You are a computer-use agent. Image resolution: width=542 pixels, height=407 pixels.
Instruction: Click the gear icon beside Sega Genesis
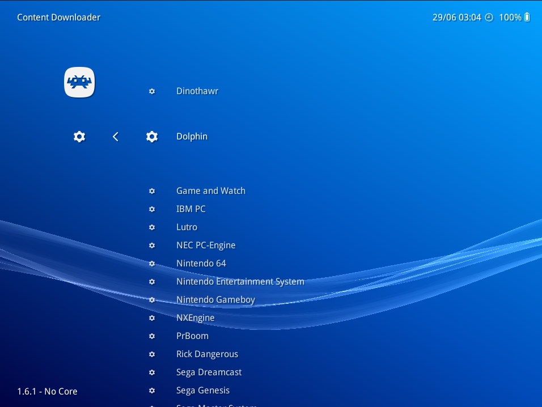tap(152, 391)
